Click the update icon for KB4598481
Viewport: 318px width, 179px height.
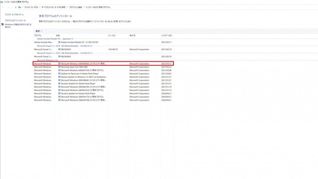(x=59, y=80)
